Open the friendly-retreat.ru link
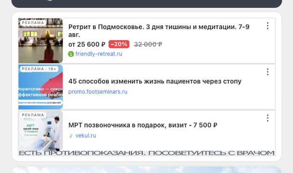This screenshot has height=173, width=293. [99, 54]
